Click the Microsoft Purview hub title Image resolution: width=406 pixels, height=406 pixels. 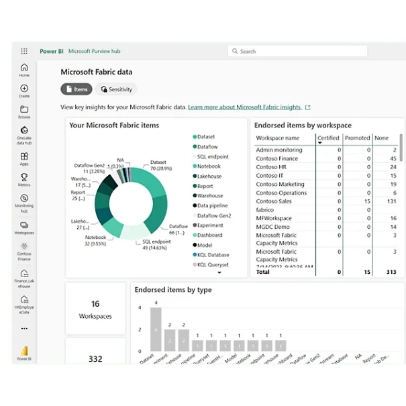tap(94, 51)
